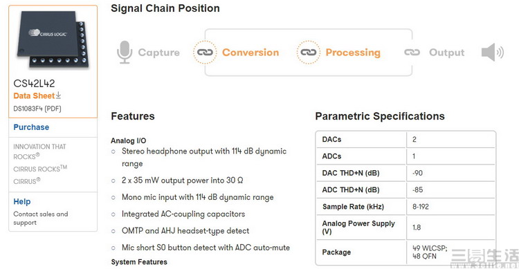This screenshot has width=519, height=269.
Task: Open the Data Sheet link
Action: tap(34, 95)
